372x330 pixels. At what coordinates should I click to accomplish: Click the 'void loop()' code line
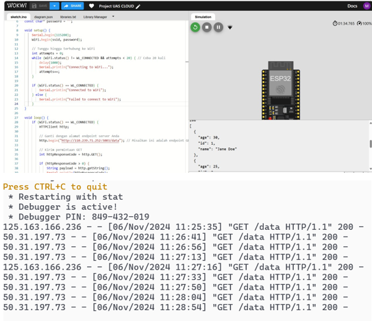(x=36, y=117)
